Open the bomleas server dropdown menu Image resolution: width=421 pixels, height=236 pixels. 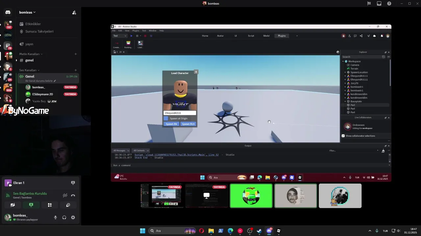27,12
